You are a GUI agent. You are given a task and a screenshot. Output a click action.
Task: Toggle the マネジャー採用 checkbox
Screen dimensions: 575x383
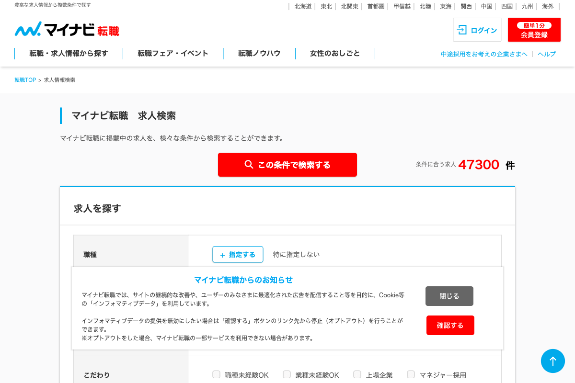click(x=411, y=374)
